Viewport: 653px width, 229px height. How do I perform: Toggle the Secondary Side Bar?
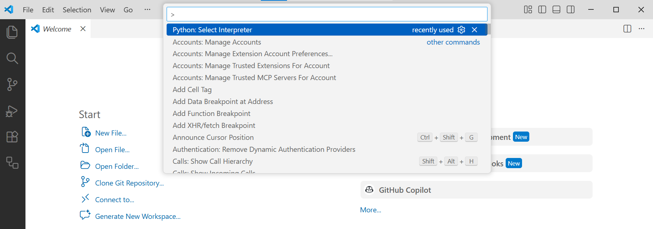point(570,10)
